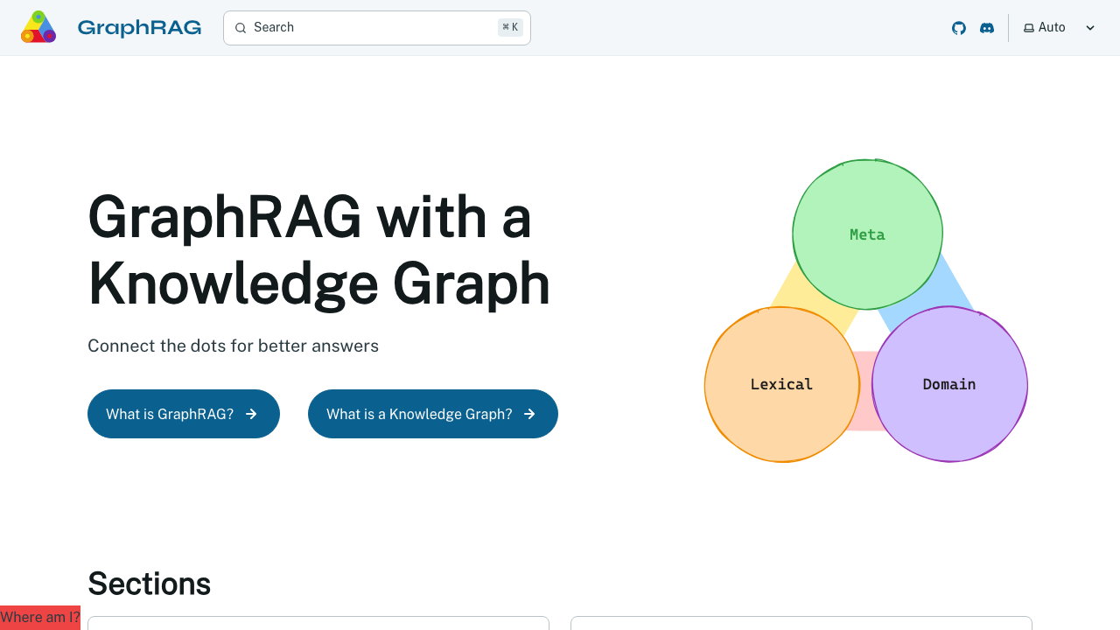1120x630 pixels.
Task: Click the orange Lexical circle
Action: point(781,384)
